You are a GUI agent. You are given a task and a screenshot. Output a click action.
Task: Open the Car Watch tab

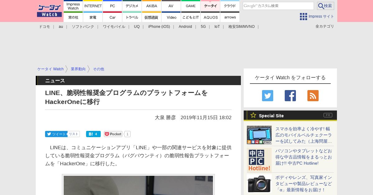click(113, 17)
